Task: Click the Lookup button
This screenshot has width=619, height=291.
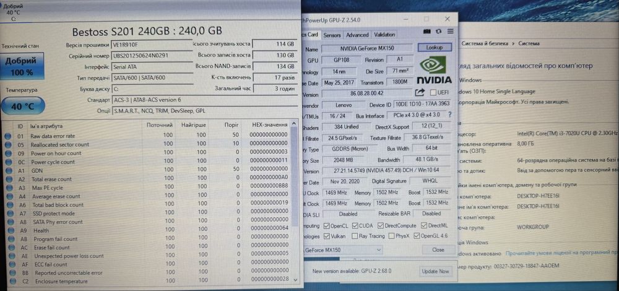Action: (x=435, y=48)
